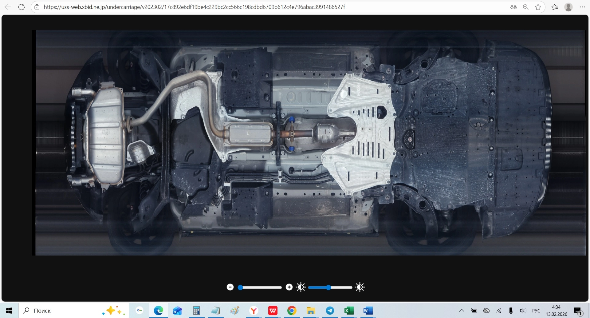This screenshot has width=590, height=318.
Task: Click the zoom out minus icon
Action: point(230,287)
